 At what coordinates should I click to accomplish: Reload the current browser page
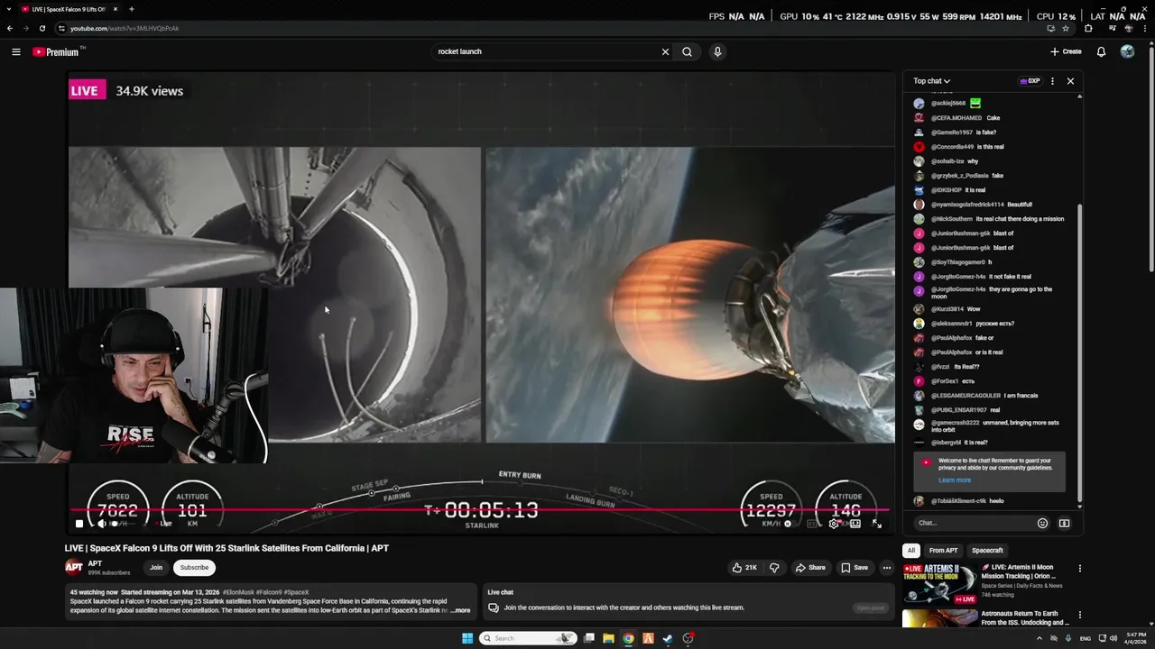(42, 28)
